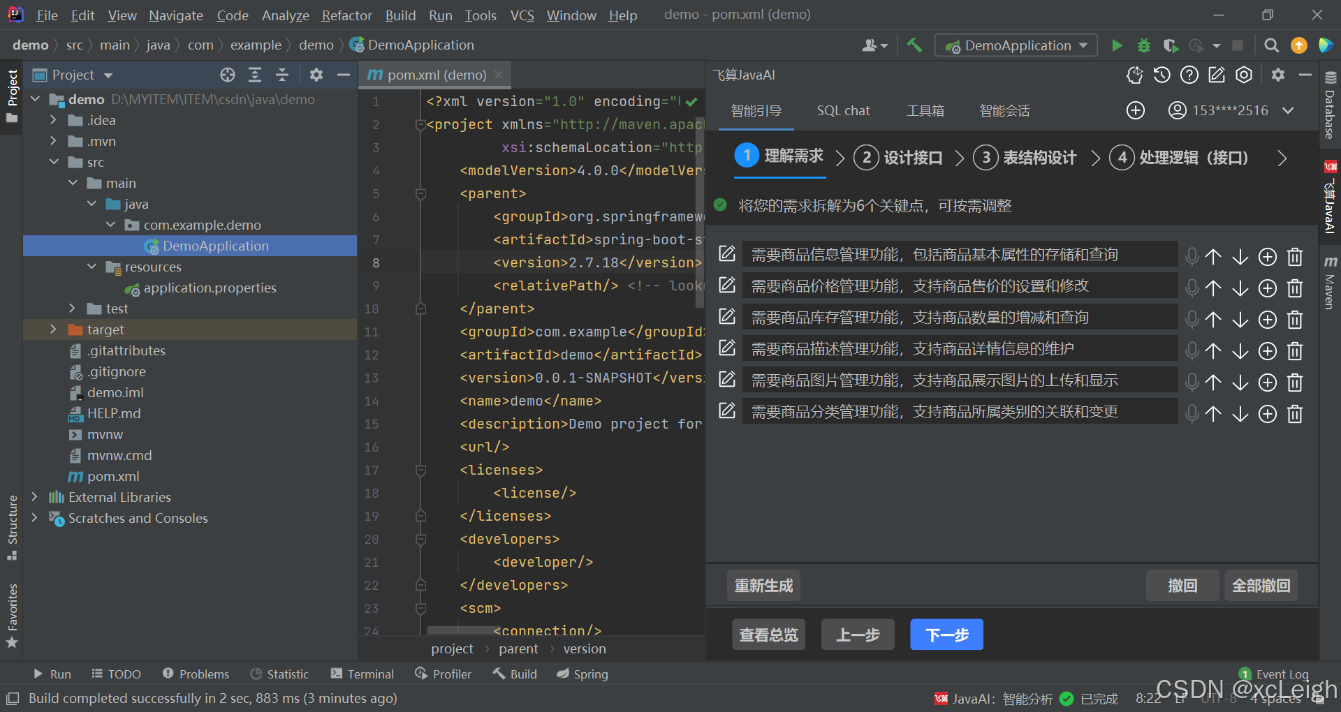
Task: Open DemoApplication run configuration dropdown
Action: point(1016,45)
